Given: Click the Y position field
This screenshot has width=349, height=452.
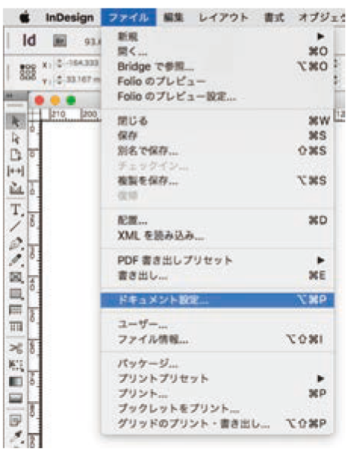Looking at the screenshot, I should pyautogui.click(x=82, y=79).
